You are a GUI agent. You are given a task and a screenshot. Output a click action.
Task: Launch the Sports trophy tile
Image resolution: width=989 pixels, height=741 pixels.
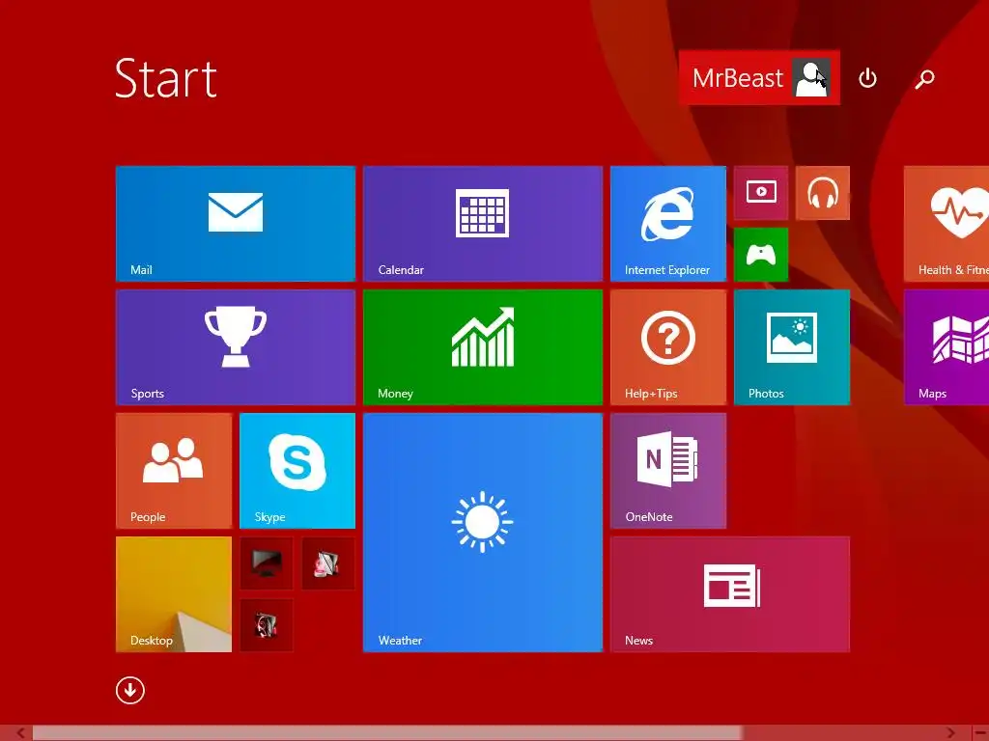click(236, 347)
